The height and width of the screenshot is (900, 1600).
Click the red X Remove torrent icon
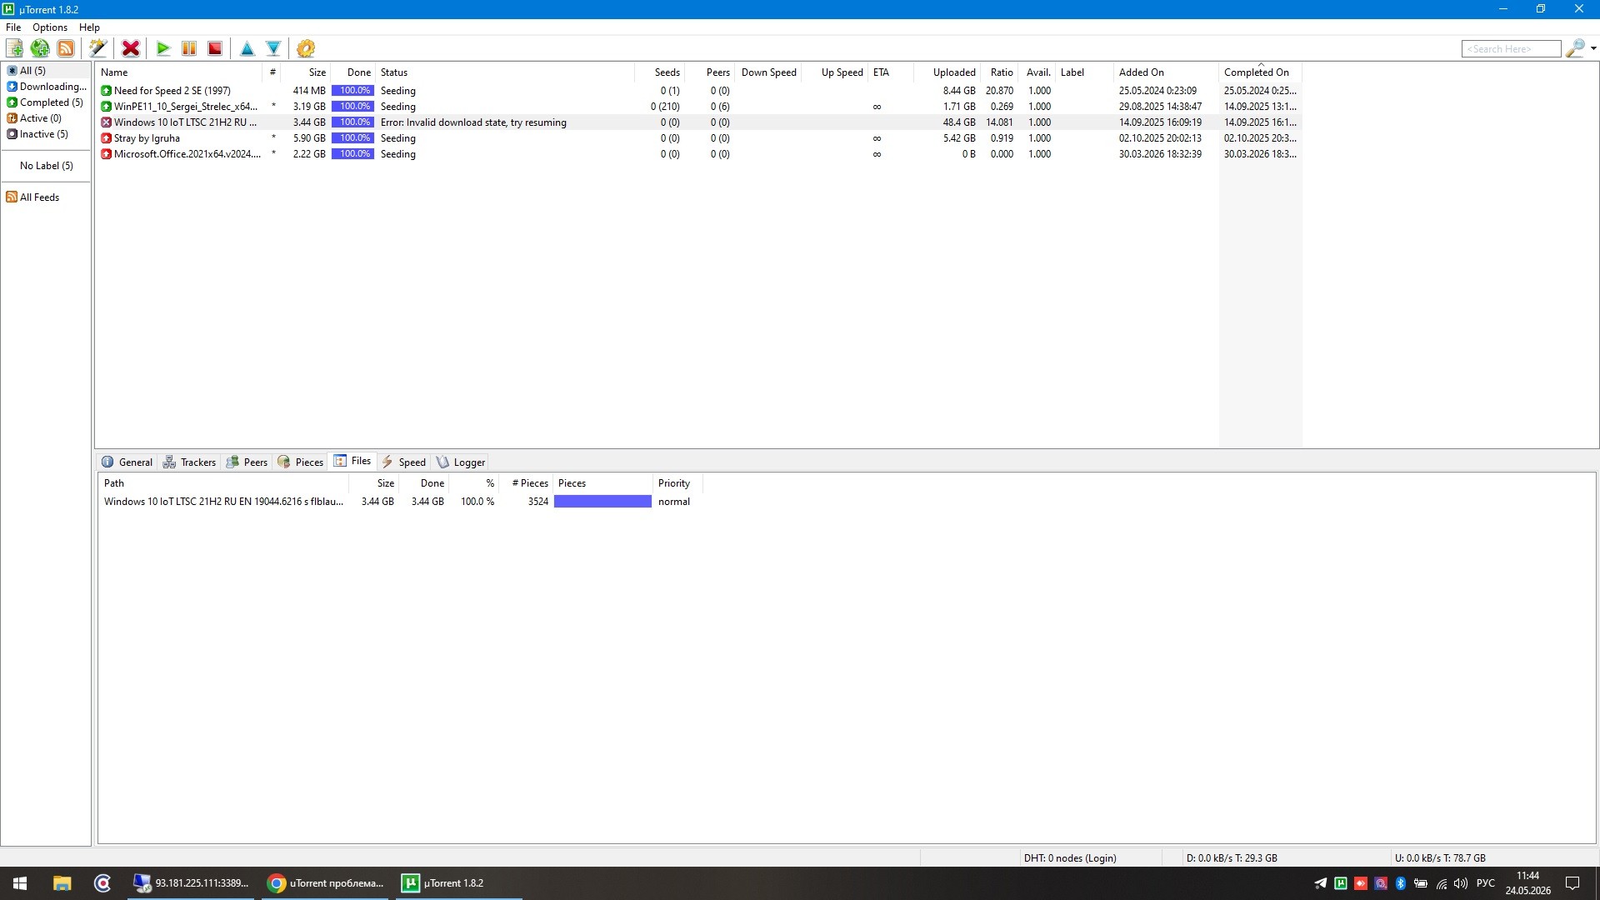[131, 48]
